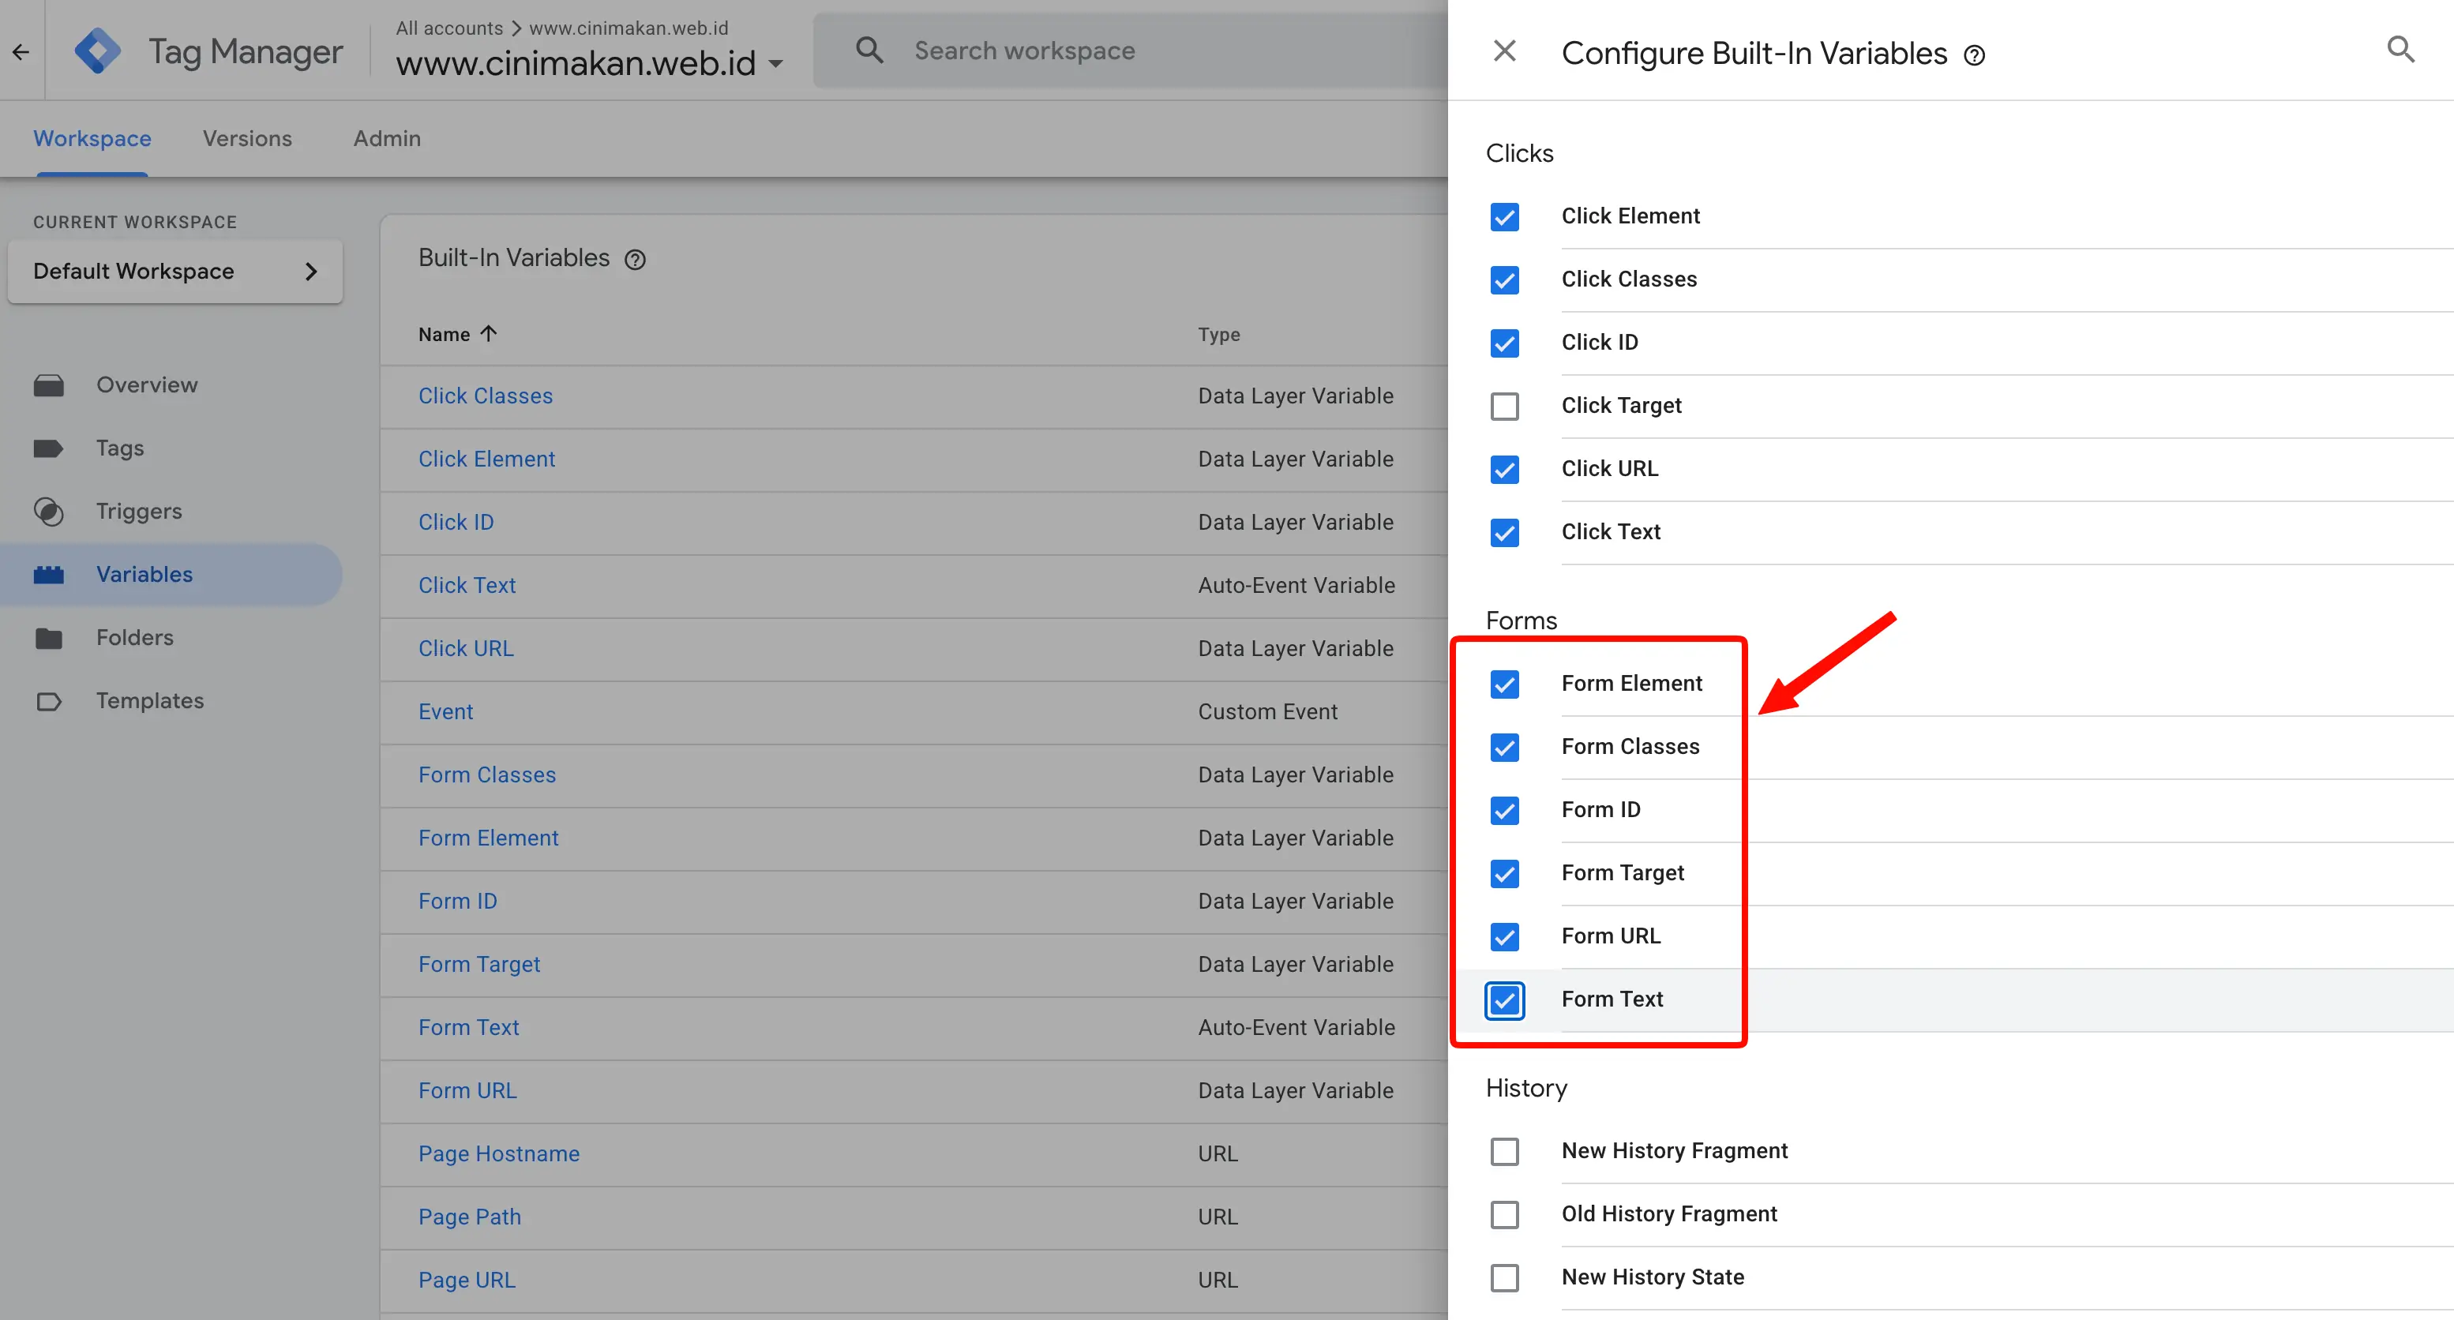The height and width of the screenshot is (1320, 2454).
Task: Close the Configure Built-In Variables panel
Action: 1504,51
